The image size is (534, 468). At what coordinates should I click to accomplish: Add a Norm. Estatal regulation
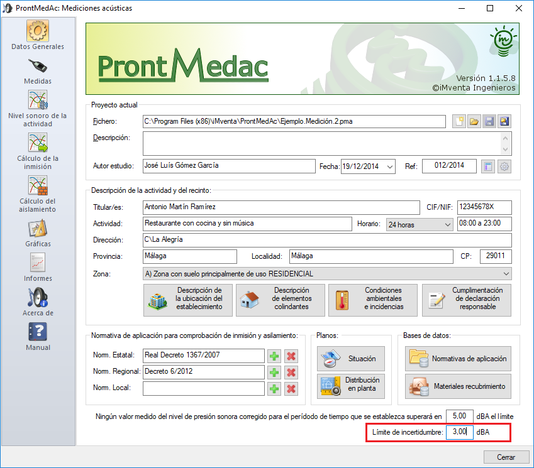pyautogui.click(x=274, y=356)
